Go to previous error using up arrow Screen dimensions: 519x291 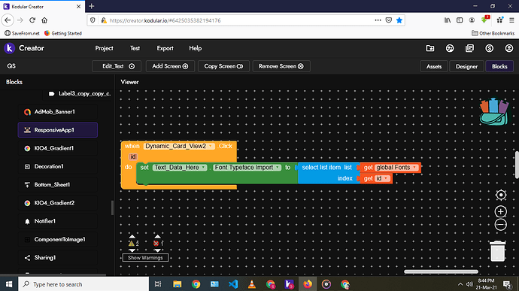[x=157, y=236]
